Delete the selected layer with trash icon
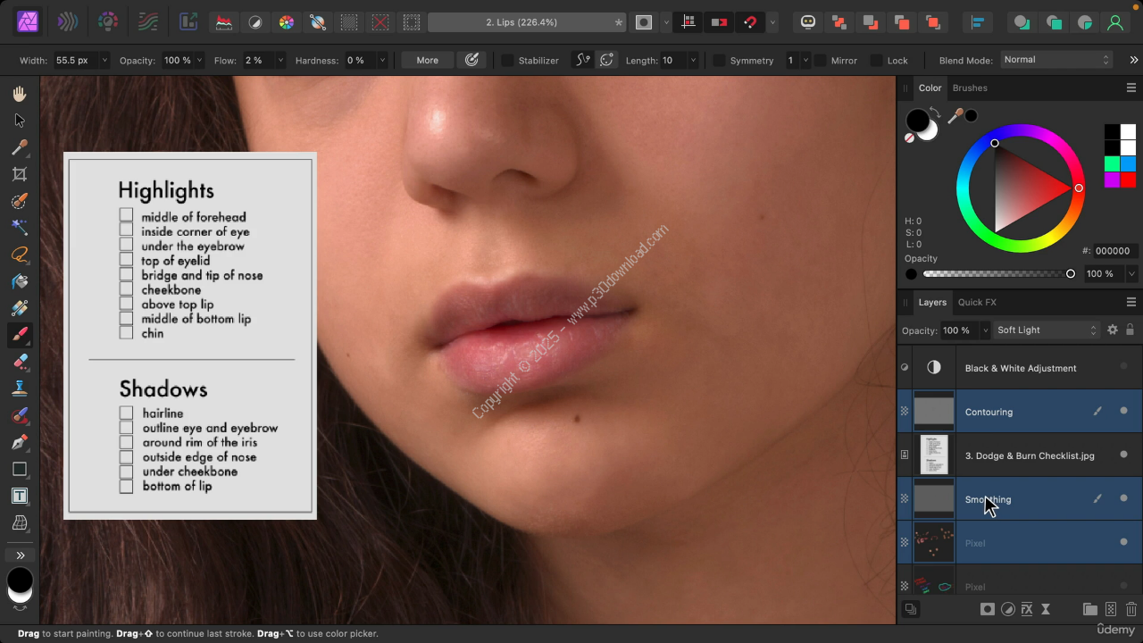Viewport: 1143px width, 643px height. pyautogui.click(x=1130, y=609)
